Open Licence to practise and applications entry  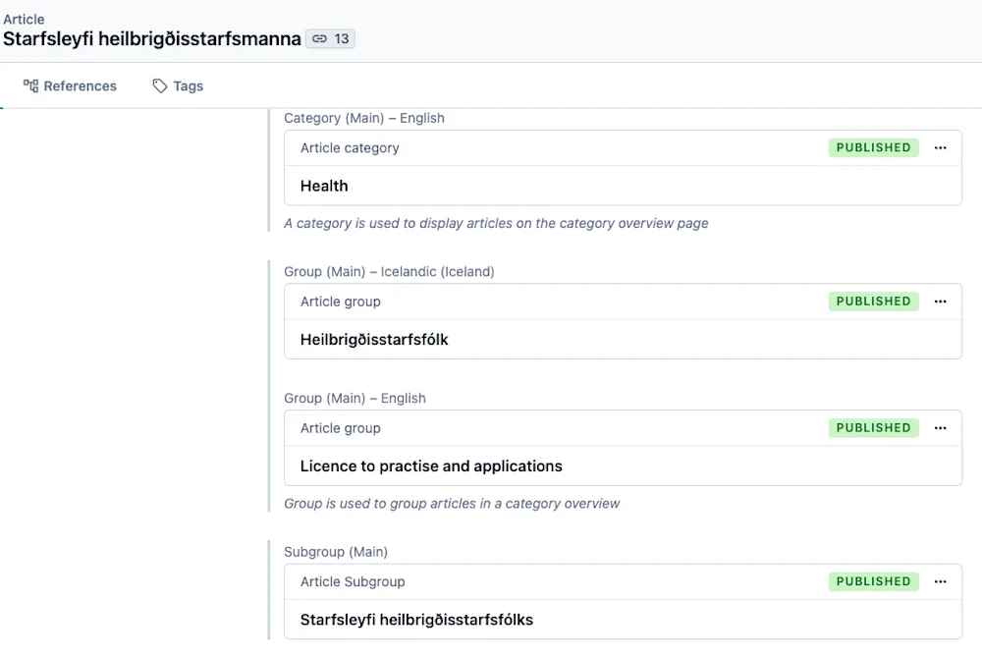(x=431, y=466)
